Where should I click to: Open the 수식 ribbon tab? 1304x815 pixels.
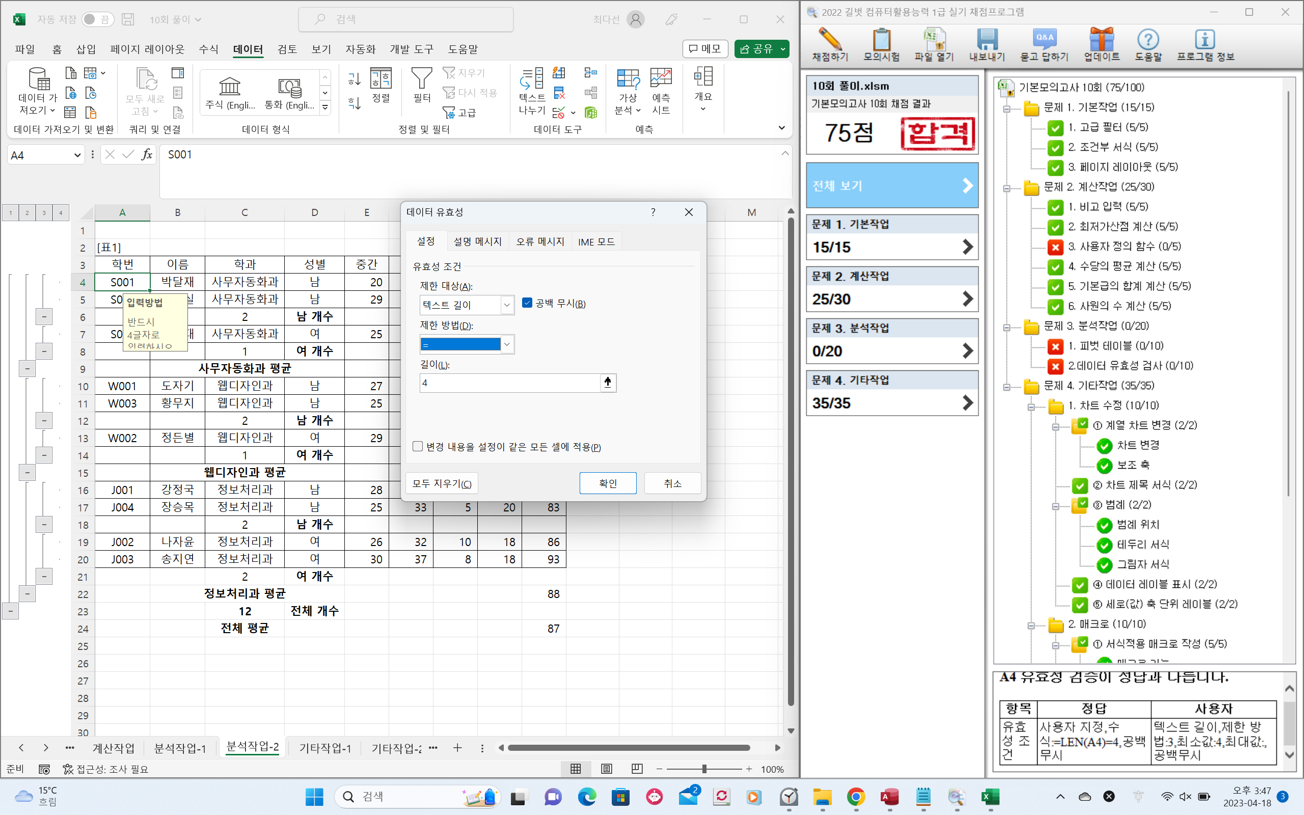[x=208, y=49]
